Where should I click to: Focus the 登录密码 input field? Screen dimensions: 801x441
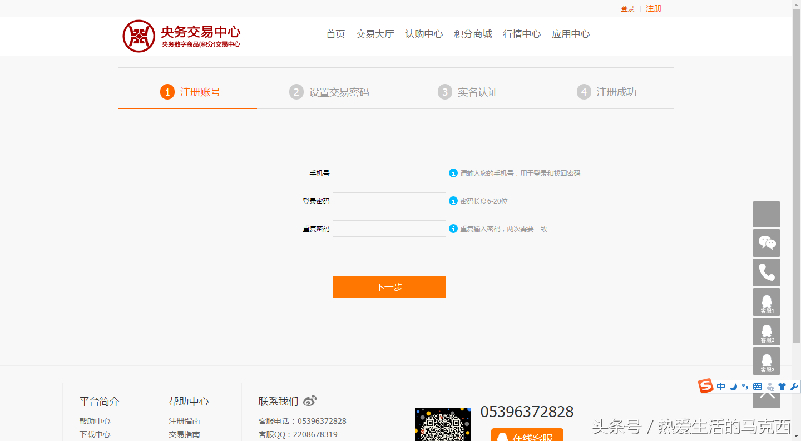[x=389, y=201]
